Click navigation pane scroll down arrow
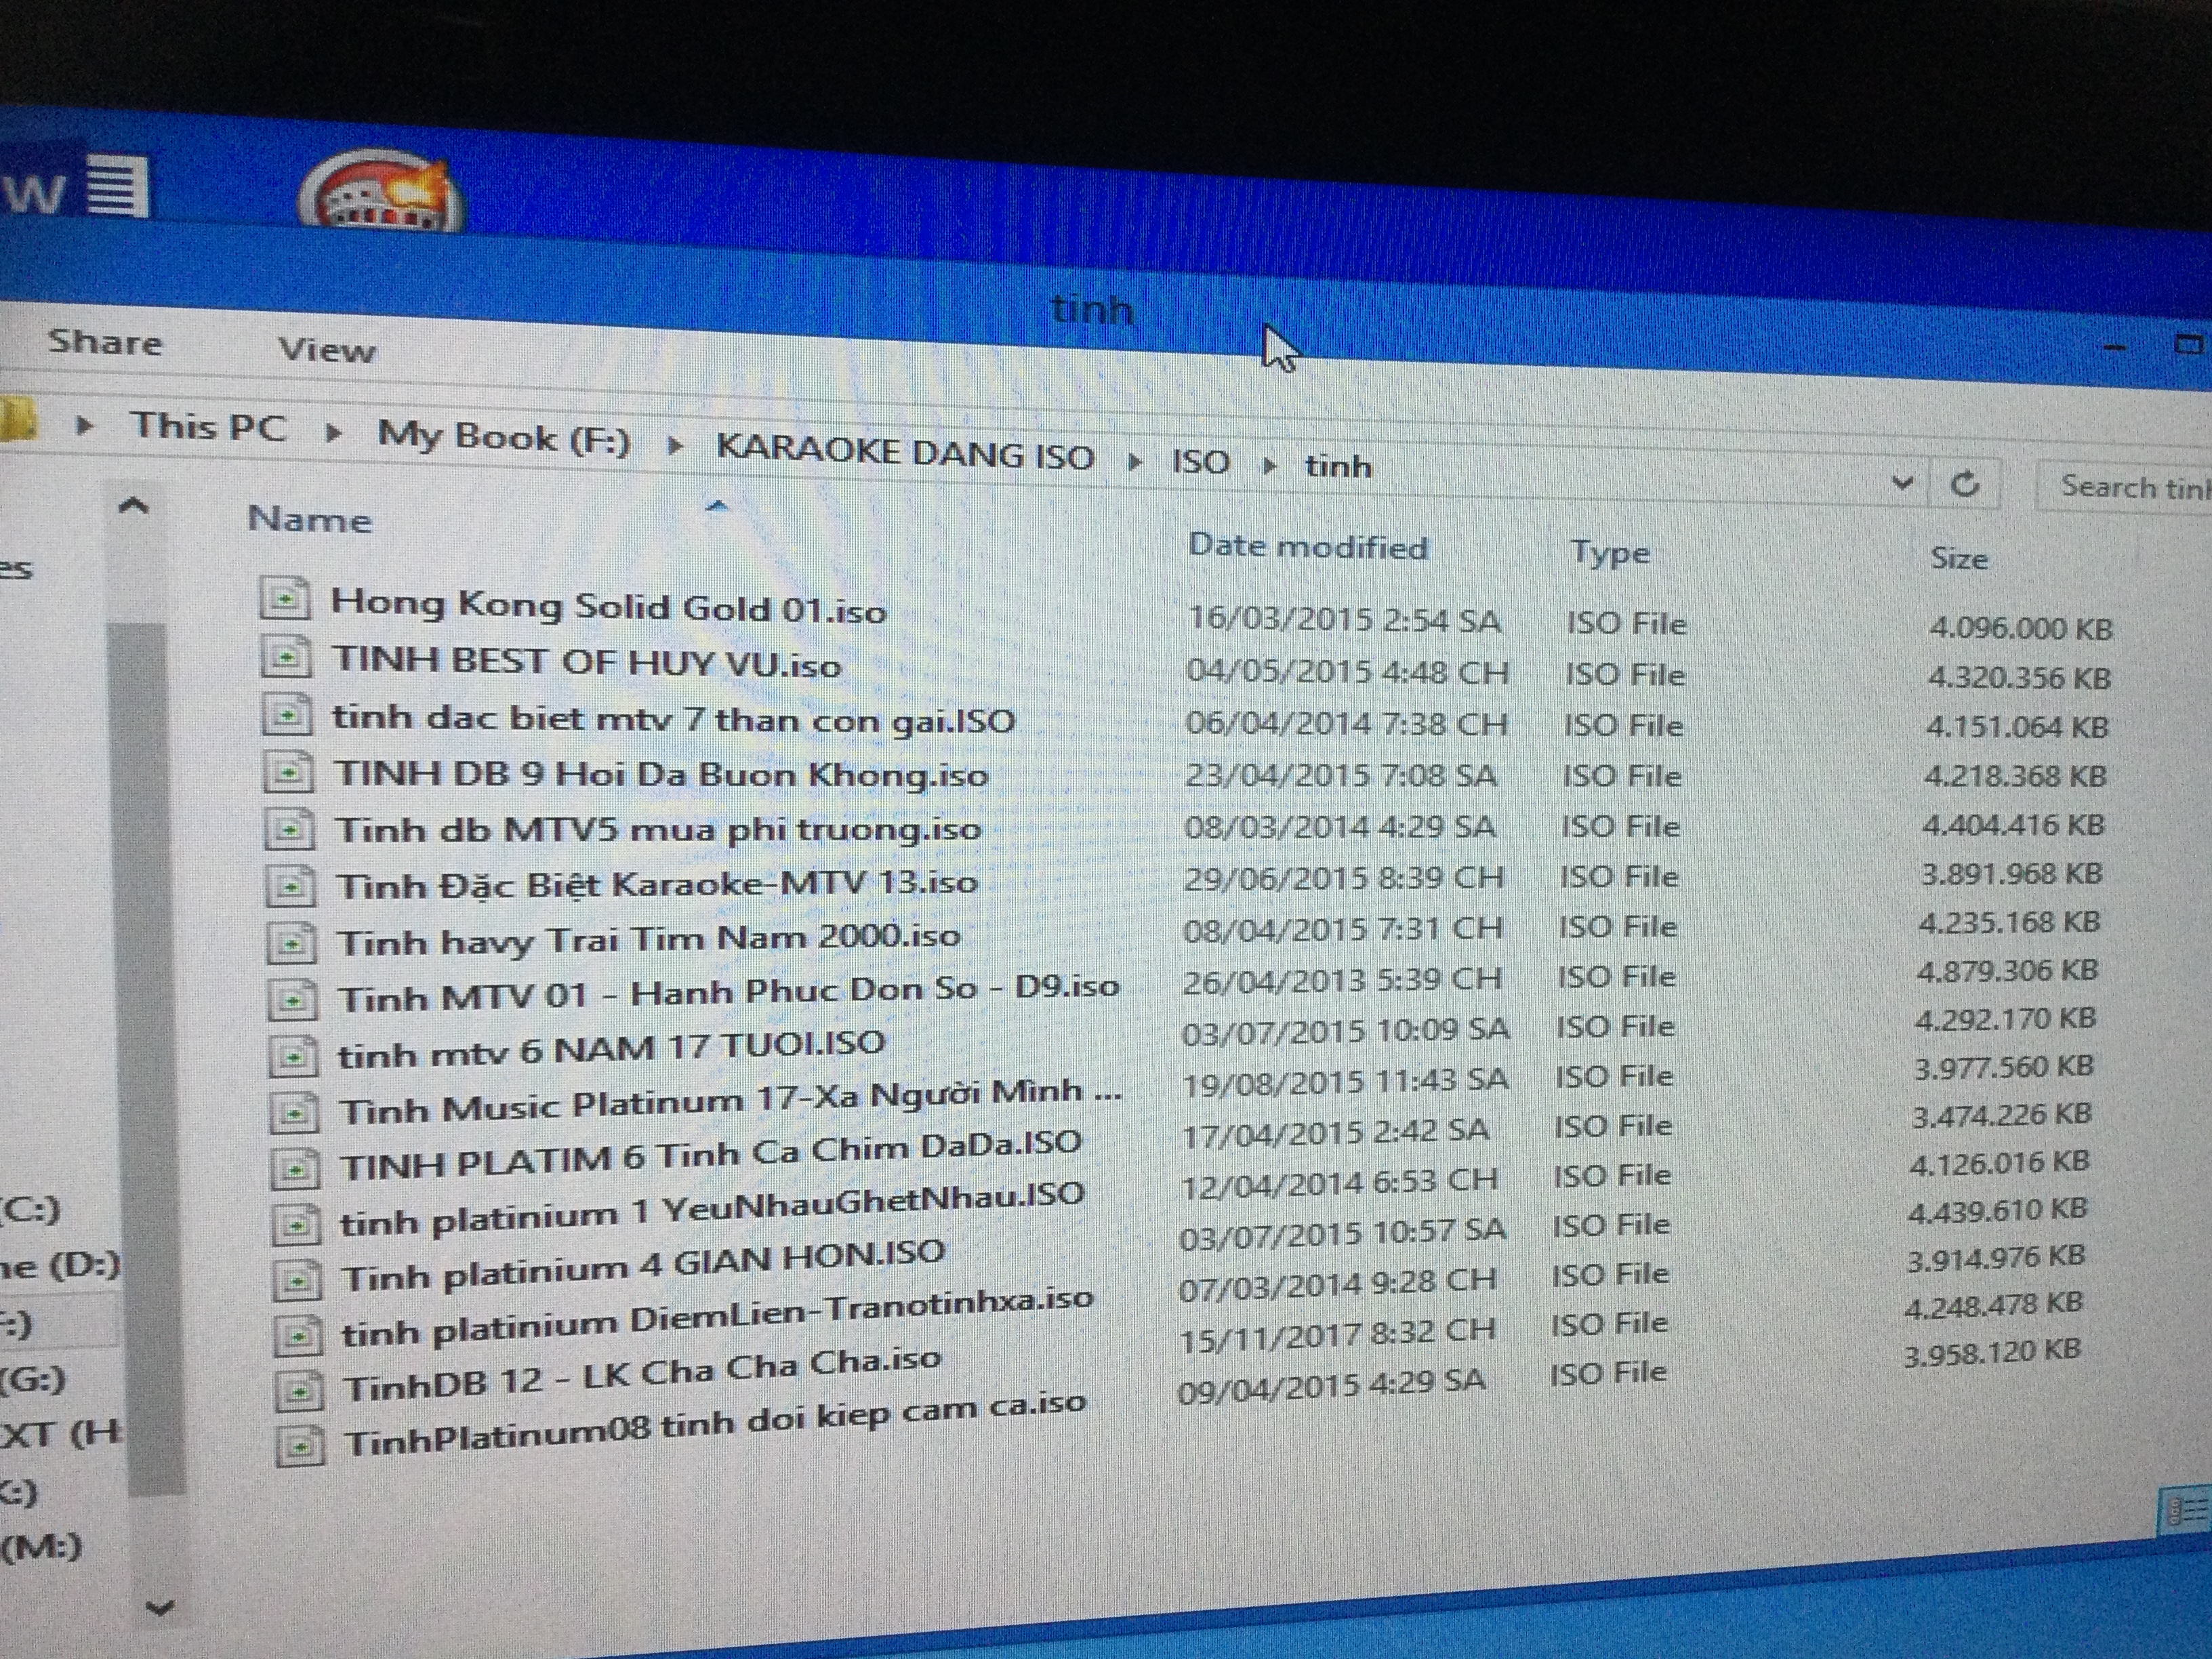This screenshot has height=1659, width=2212. point(160,1608)
